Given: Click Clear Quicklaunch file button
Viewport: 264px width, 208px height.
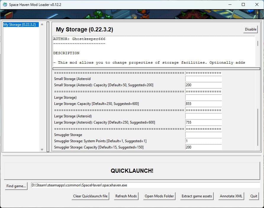Looking at the screenshot, I should [x=90, y=196].
